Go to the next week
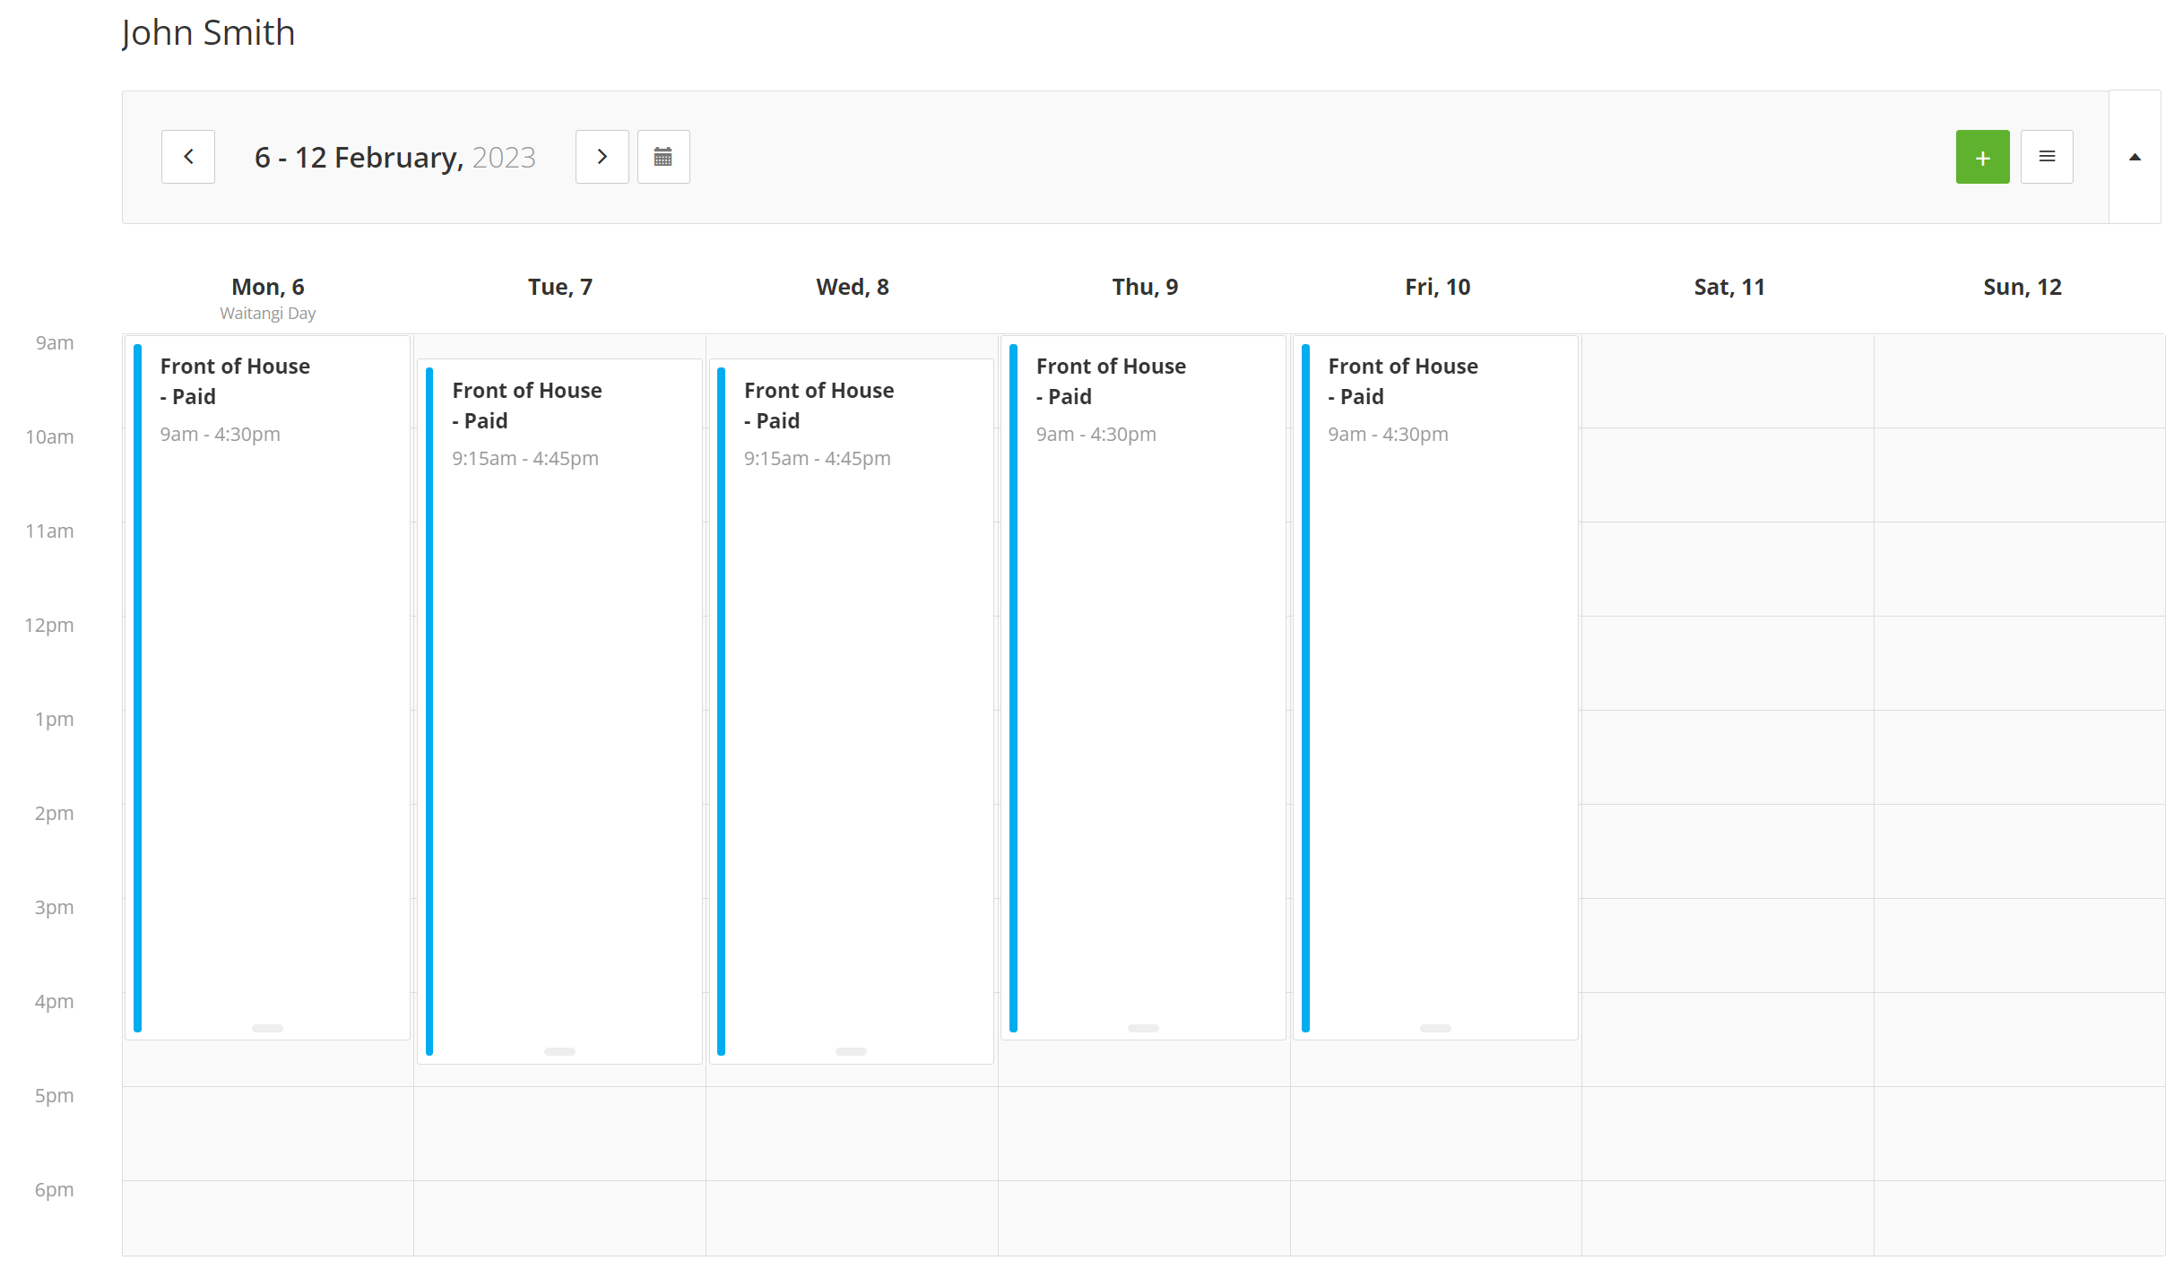The height and width of the screenshot is (1269, 2174). (602, 157)
